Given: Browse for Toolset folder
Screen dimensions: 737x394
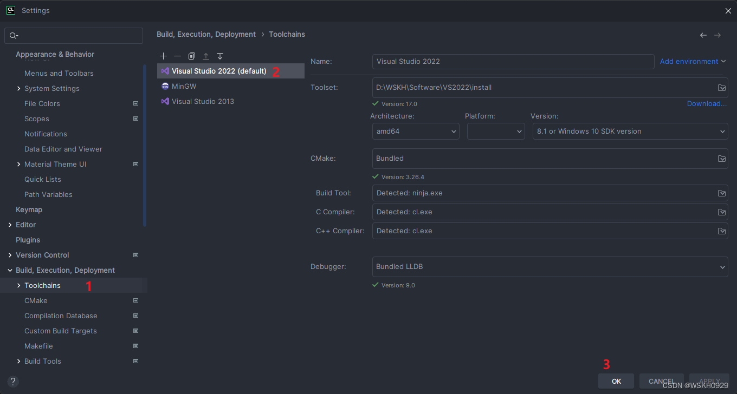Looking at the screenshot, I should click(722, 88).
